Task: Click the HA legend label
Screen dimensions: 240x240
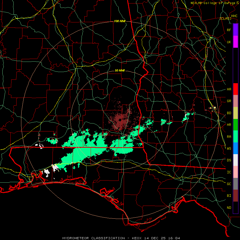Action: [229, 89]
